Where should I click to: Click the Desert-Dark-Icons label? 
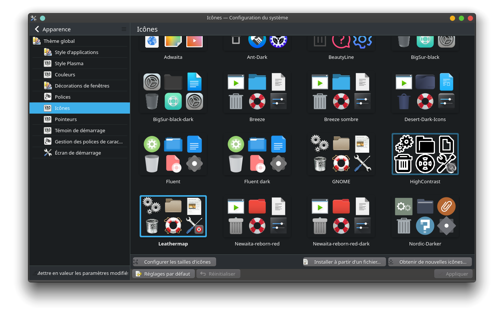[425, 119]
